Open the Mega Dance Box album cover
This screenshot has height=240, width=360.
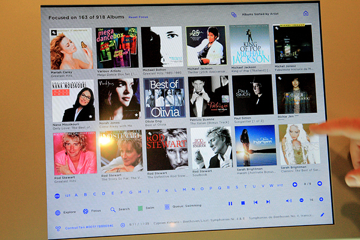(117, 47)
